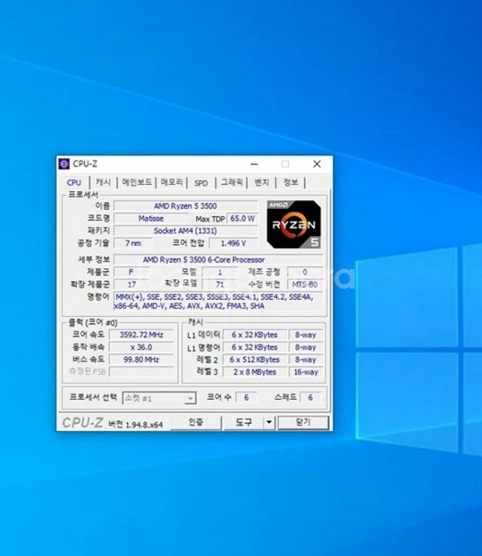Click the 레벨 2 size 6 x 512 KBytes
482x556 pixels.
tap(254, 359)
